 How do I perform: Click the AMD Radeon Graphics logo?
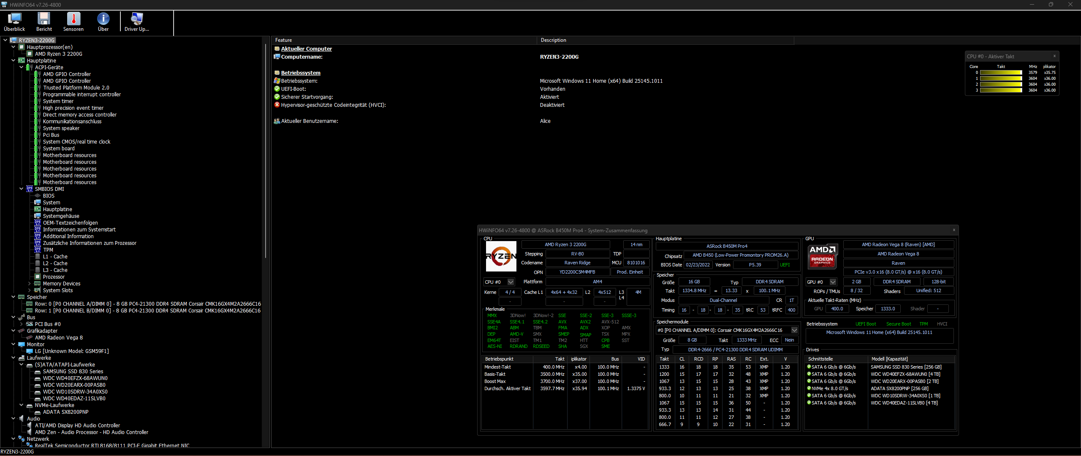[822, 256]
